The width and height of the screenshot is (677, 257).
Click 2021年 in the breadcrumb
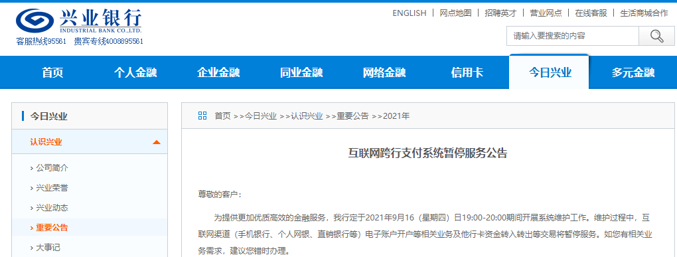396,116
